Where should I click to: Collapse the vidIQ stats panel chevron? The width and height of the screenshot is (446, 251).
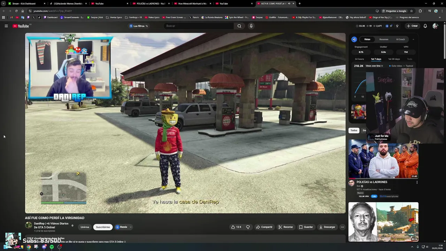click(413, 39)
